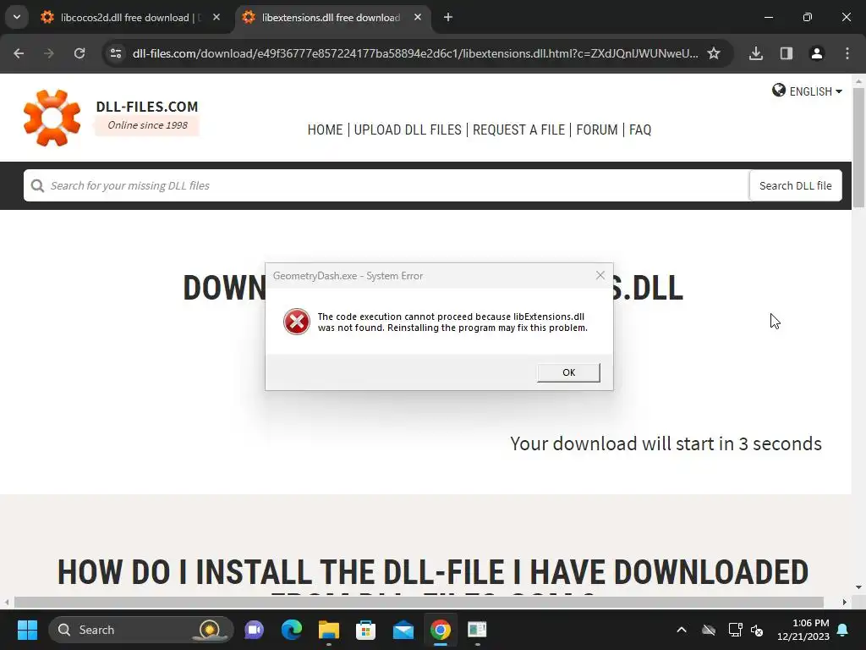The width and height of the screenshot is (866, 650).
Task: Go forward with the forward arrow
Action: pyautogui.click(x=49, y=53)
